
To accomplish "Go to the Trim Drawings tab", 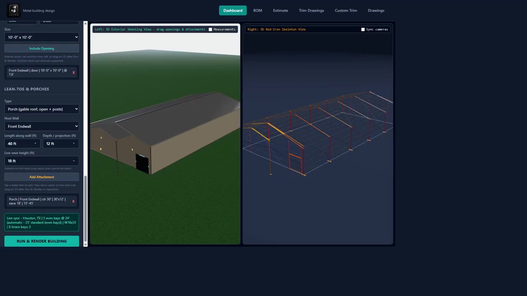I will coord(311,10).
